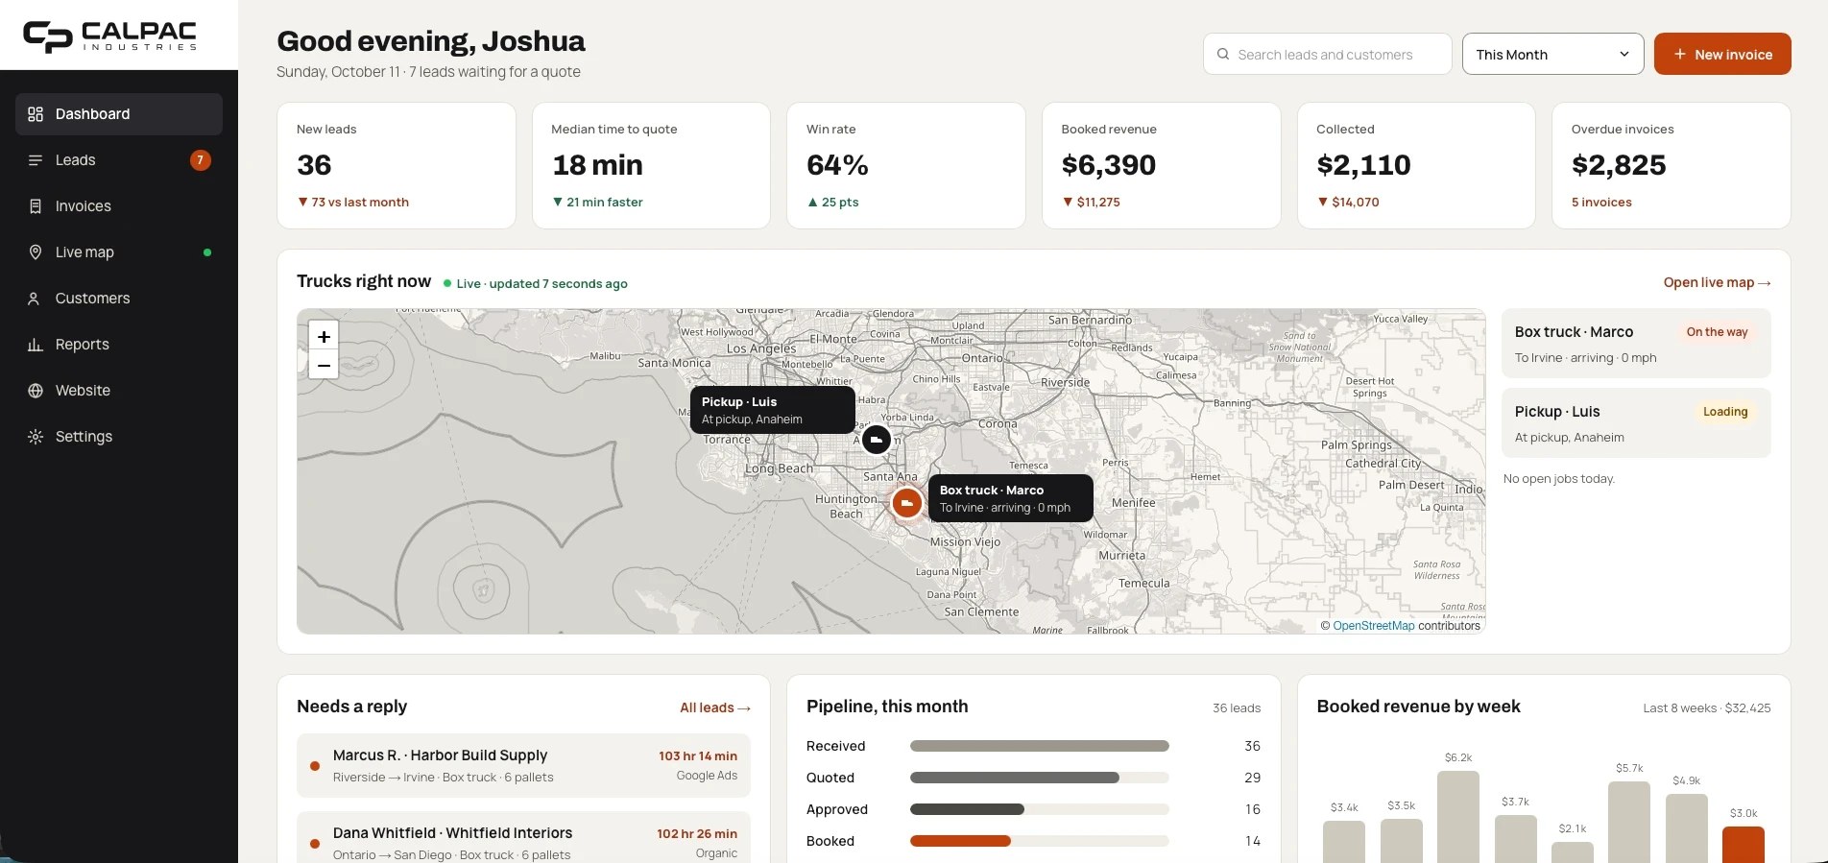
Task: Zoom in the trucks map
Action: point(324,336)
